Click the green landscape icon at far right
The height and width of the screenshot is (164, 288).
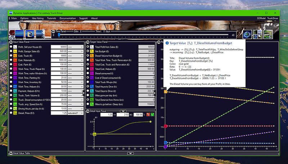click(x=268, y=34)
